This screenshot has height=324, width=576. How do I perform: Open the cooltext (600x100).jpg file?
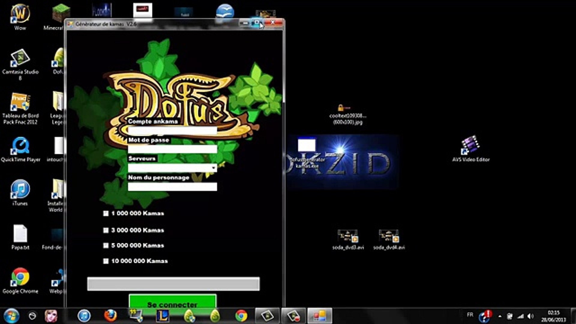(347, 114)
